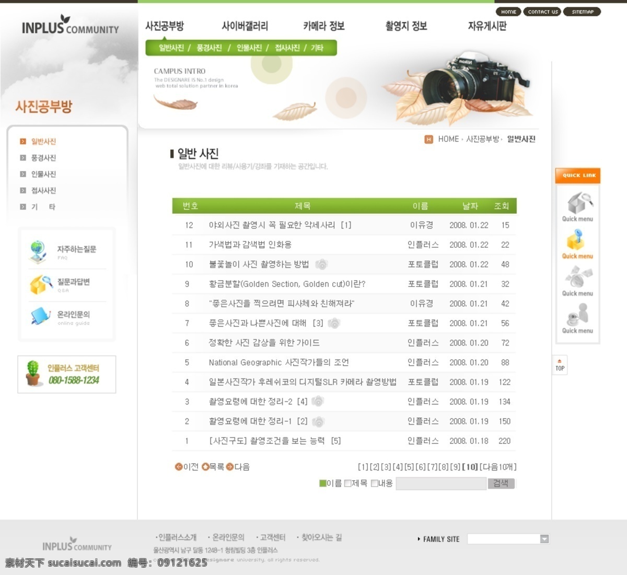This screenshot has height=575, width=627.
Task: Click the 온라인문의 footer link
Action: (228, 537)
